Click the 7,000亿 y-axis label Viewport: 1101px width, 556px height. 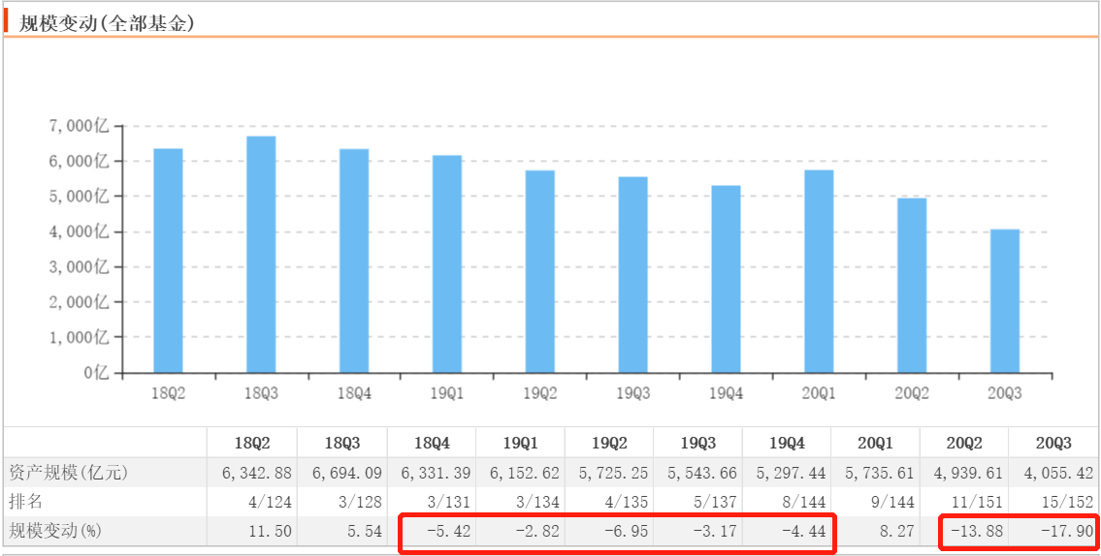tap(80, 126)
